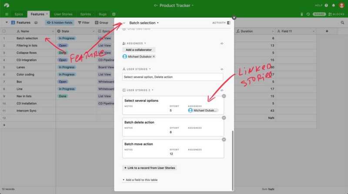The image size is (348, 194).
Task: Open the user avatar profile menu
Action: pos(341,5)
